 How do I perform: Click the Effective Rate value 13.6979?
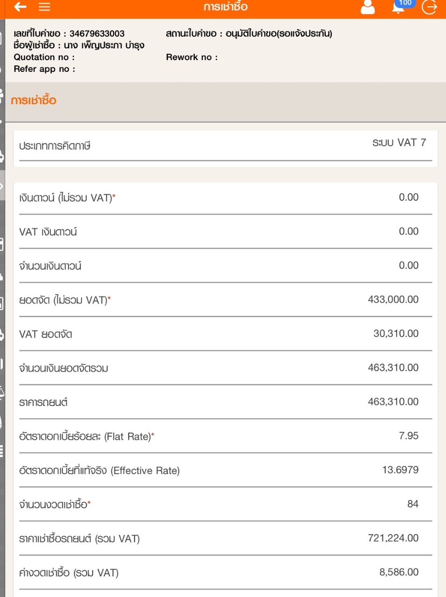(x=400, y=470)
